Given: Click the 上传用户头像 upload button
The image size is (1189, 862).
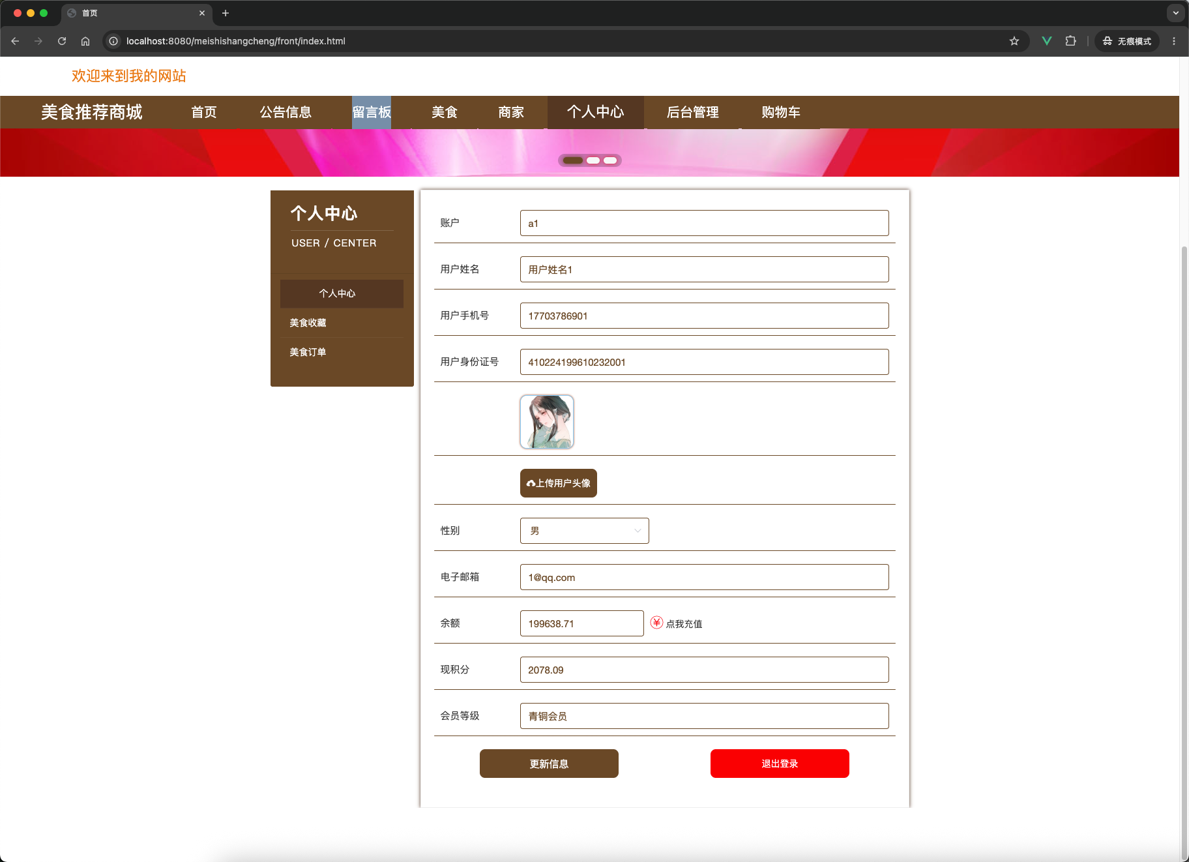Looking at the screenshot, I should click(559, 483).
